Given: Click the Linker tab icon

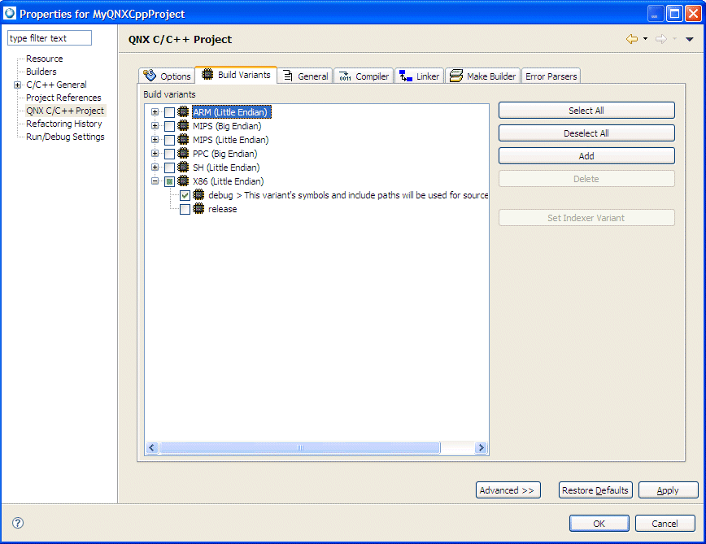Looking at the screenshot, I should point(404,76).
